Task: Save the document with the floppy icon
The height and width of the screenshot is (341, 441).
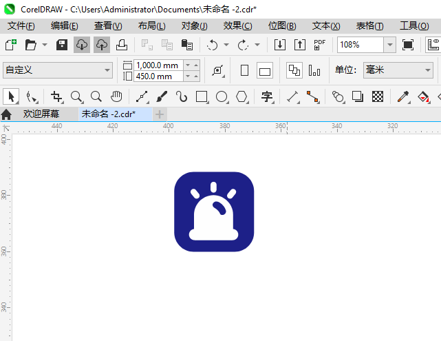Action: coord(62,45)
